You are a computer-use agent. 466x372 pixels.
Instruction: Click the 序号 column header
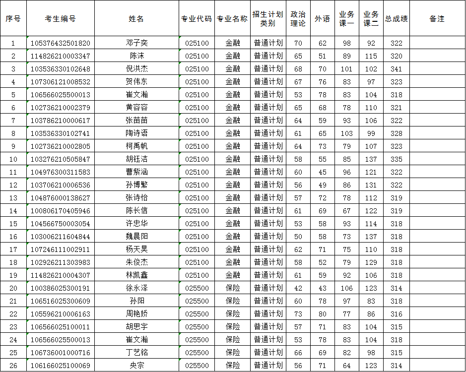coord(14,18)
